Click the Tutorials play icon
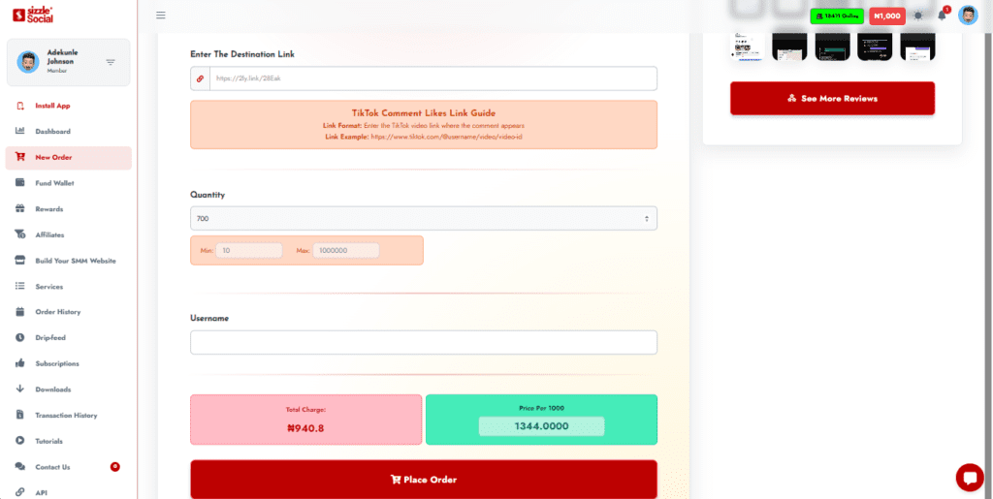Viewport: 993px width, 499px height. [x=20, y=441]
